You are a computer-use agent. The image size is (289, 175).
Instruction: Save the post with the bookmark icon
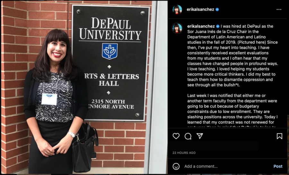pyautogui.click(x=279, y=136)
